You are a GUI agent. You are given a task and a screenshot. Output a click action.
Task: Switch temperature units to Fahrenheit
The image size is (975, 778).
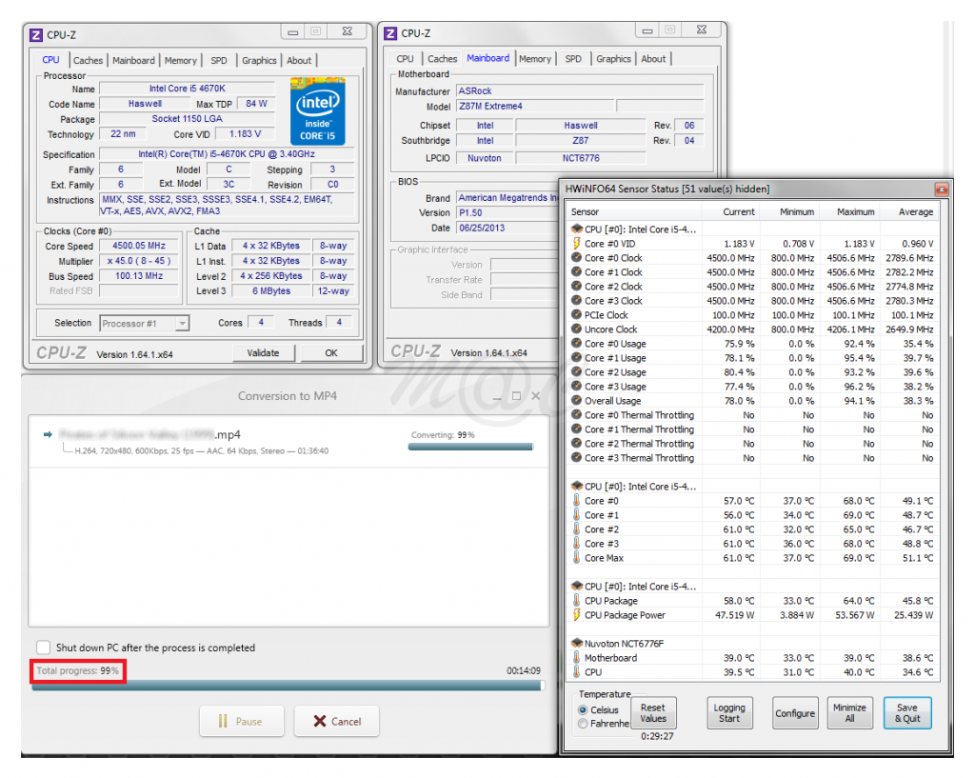coord(583,724)
